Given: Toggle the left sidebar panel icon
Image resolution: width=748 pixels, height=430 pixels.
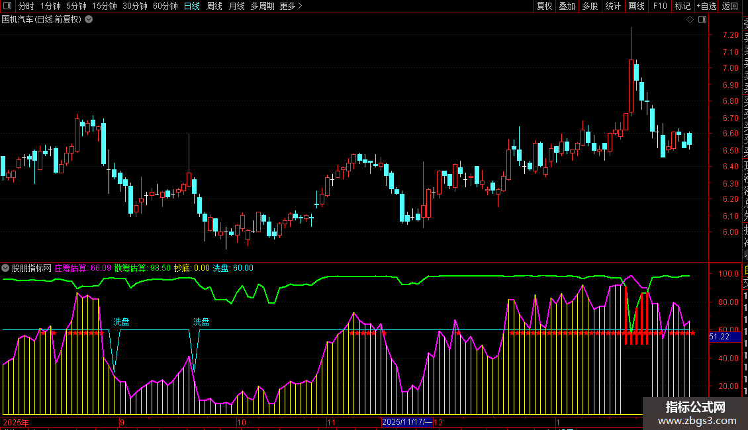Looking at the screenshot, I should point(7,7).
